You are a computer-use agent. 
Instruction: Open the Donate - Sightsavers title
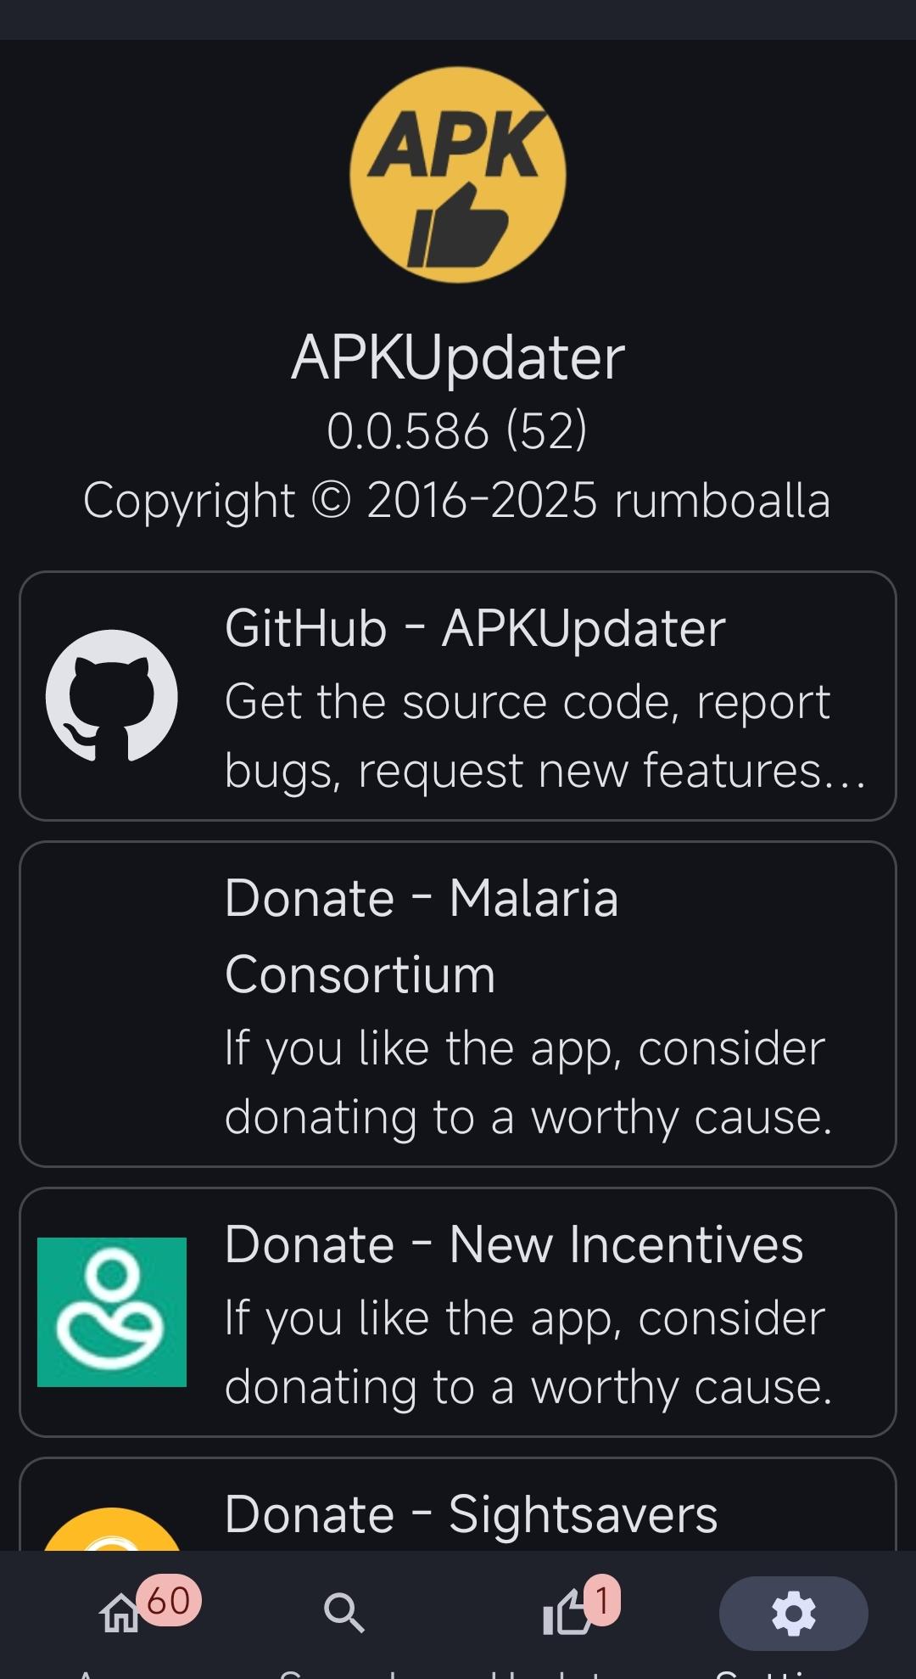click(x=471, y=1514)
